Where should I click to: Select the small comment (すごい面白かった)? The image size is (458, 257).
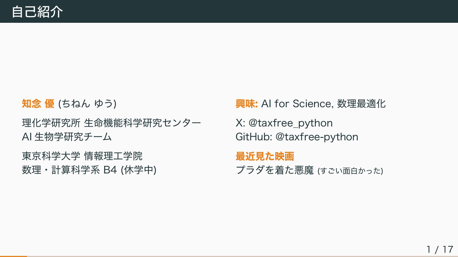(x=350, y=171)
